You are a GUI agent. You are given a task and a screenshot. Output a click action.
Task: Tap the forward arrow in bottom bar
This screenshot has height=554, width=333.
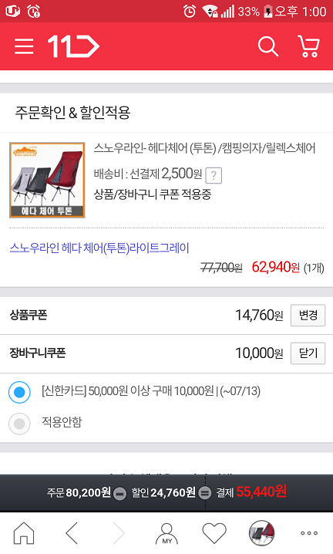tap(119, 533)
